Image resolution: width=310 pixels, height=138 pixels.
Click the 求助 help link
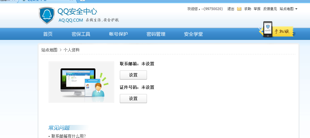pos(247,9)
